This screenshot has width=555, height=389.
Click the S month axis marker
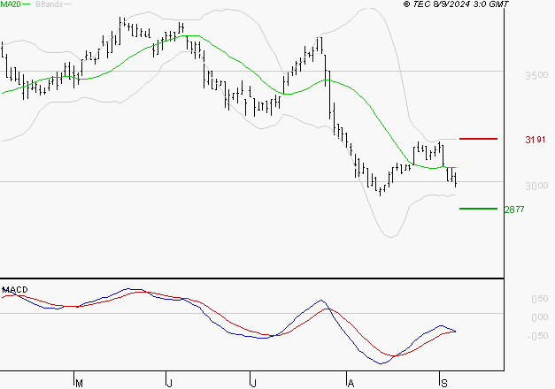(444, 384)
